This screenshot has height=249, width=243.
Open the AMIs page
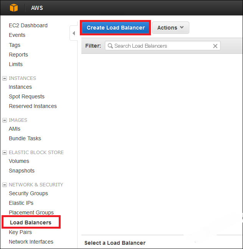pos(15,129)
